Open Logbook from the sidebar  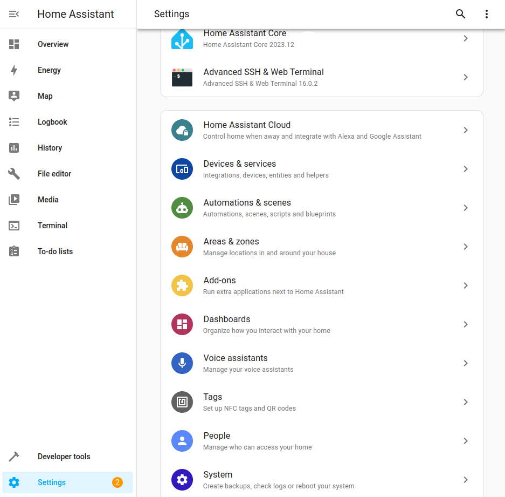click(67, 122)
